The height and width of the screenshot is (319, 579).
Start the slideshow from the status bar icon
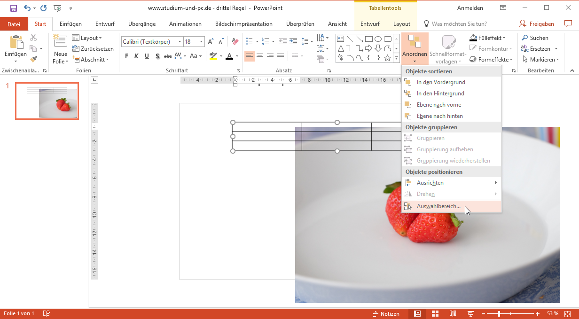click(470, 313)
